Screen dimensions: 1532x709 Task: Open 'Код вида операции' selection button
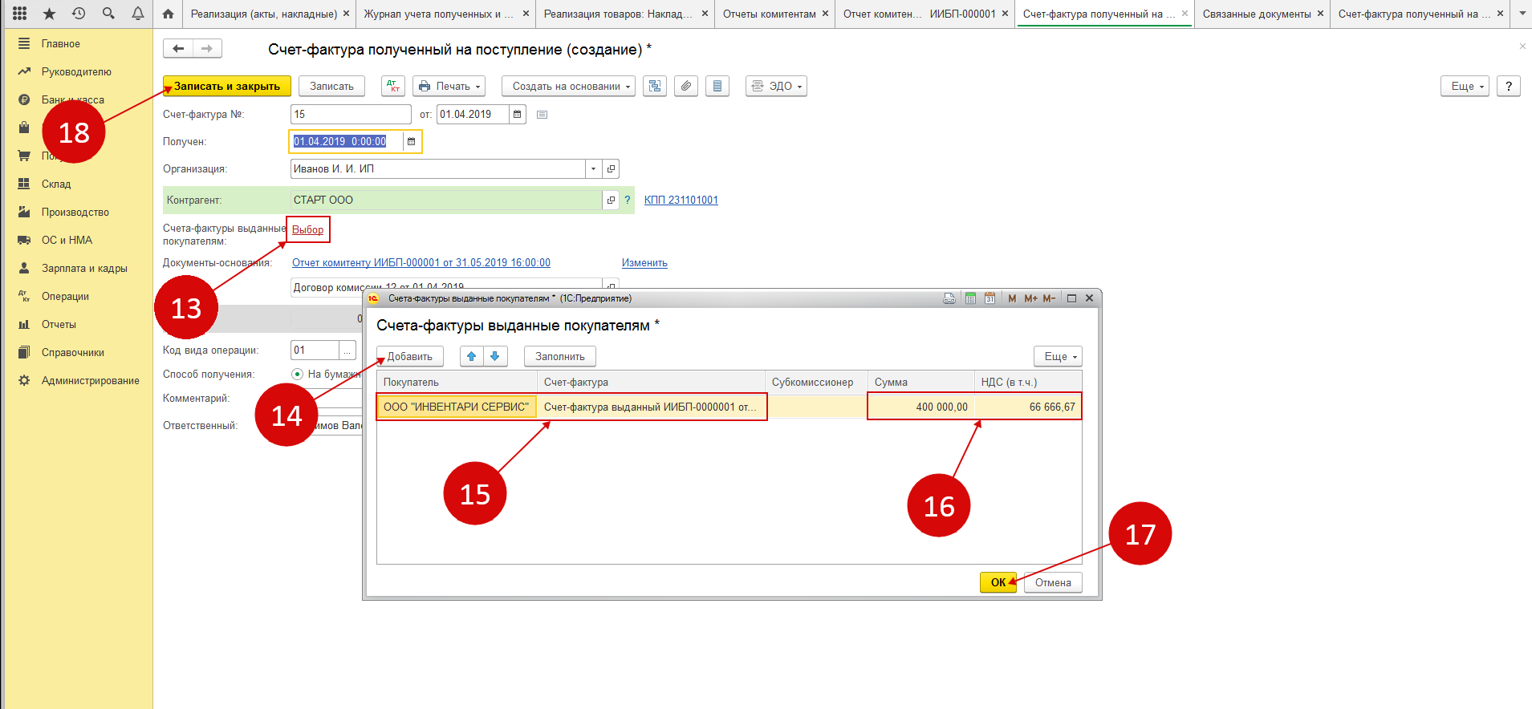point(347,350)
